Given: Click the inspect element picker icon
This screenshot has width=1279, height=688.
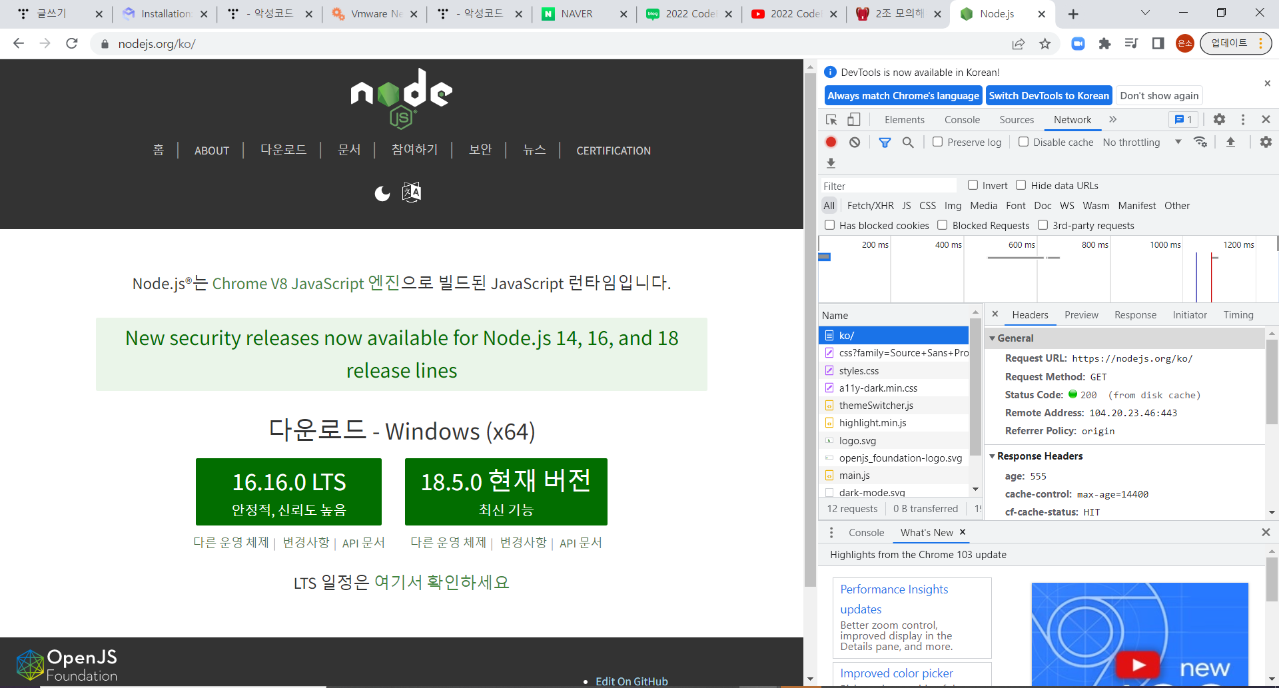Looking at the screenshot, I should tap(831, 120).
